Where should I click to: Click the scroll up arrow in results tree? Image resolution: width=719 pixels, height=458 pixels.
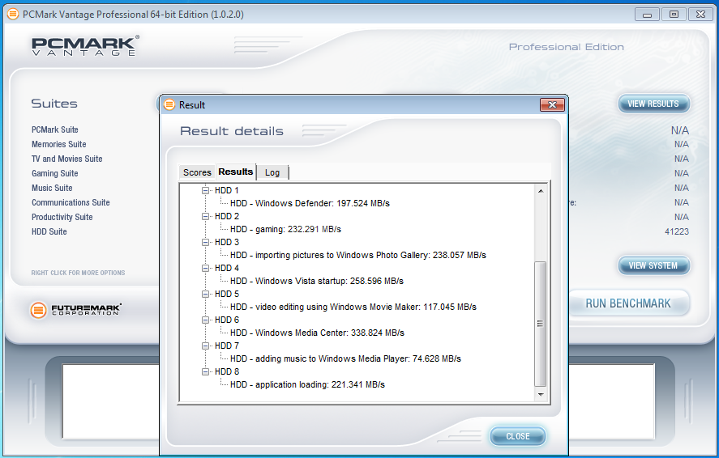click(541, 191)
